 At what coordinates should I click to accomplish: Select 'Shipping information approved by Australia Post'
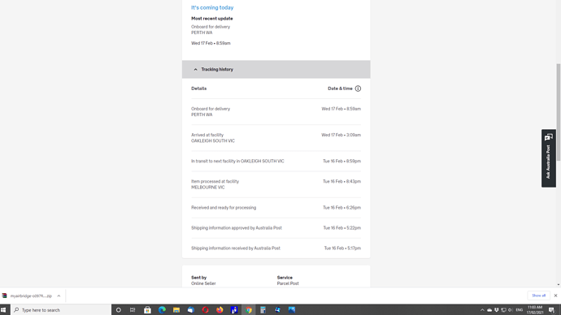click(x=237, y=228)
